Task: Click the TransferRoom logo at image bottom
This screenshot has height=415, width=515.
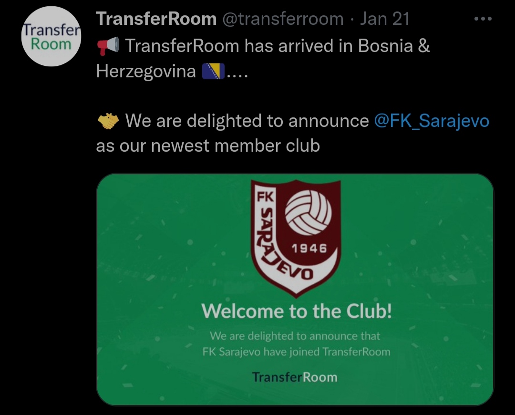Action: 295,377
